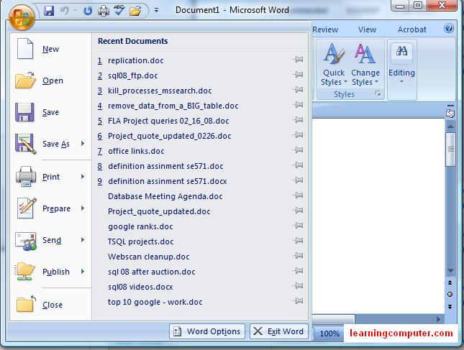This screenshot has width=464, height=350.
Task: Switch to the View ribbon tab
Action: (367, 29)
